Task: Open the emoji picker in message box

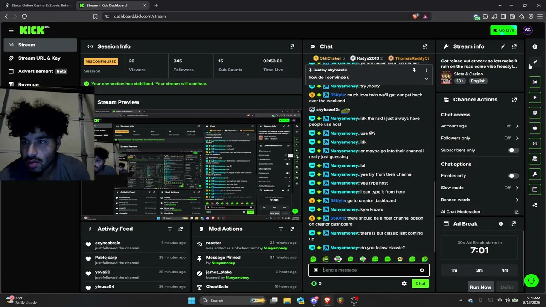Action: tap(422, 270)
